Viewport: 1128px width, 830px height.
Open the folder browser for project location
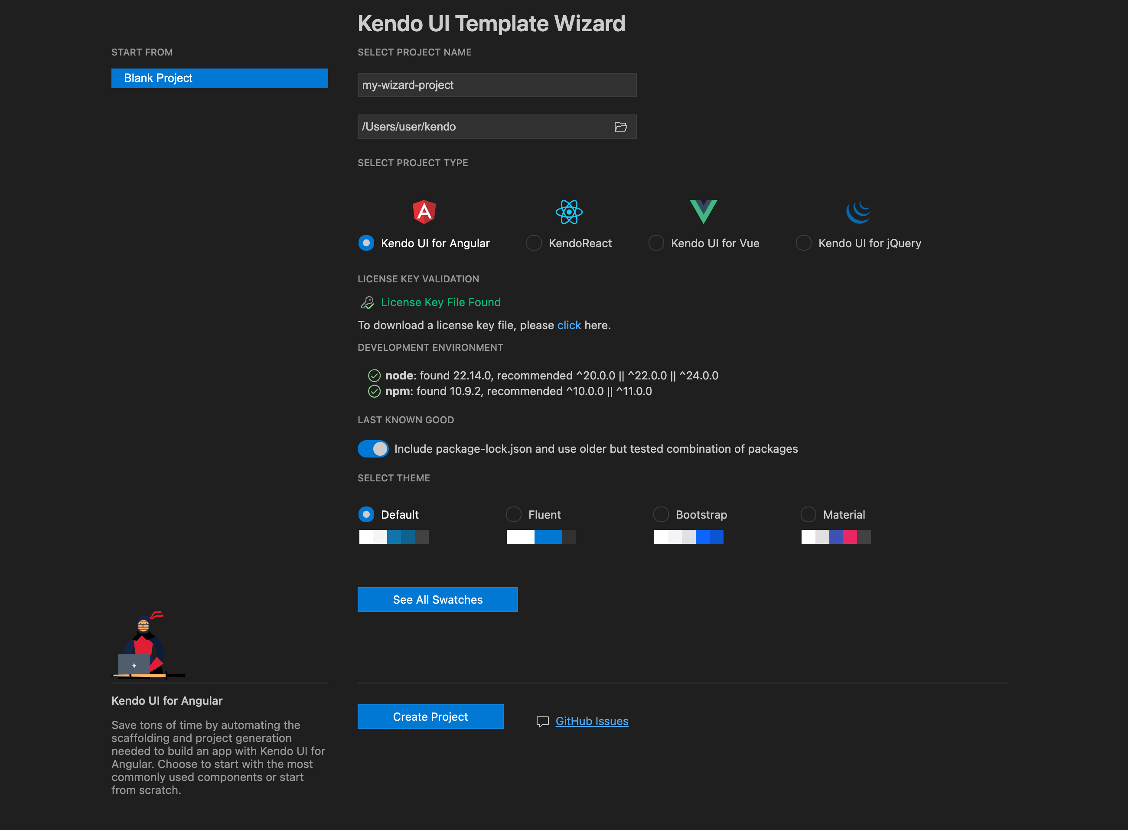621,127
